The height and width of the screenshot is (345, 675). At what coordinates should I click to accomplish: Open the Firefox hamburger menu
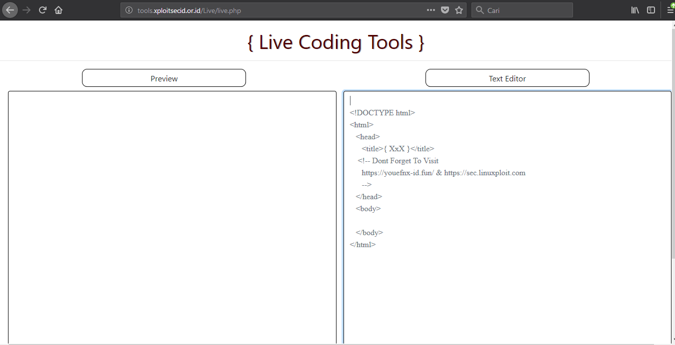pyautogui.click(x=670, y=9)
